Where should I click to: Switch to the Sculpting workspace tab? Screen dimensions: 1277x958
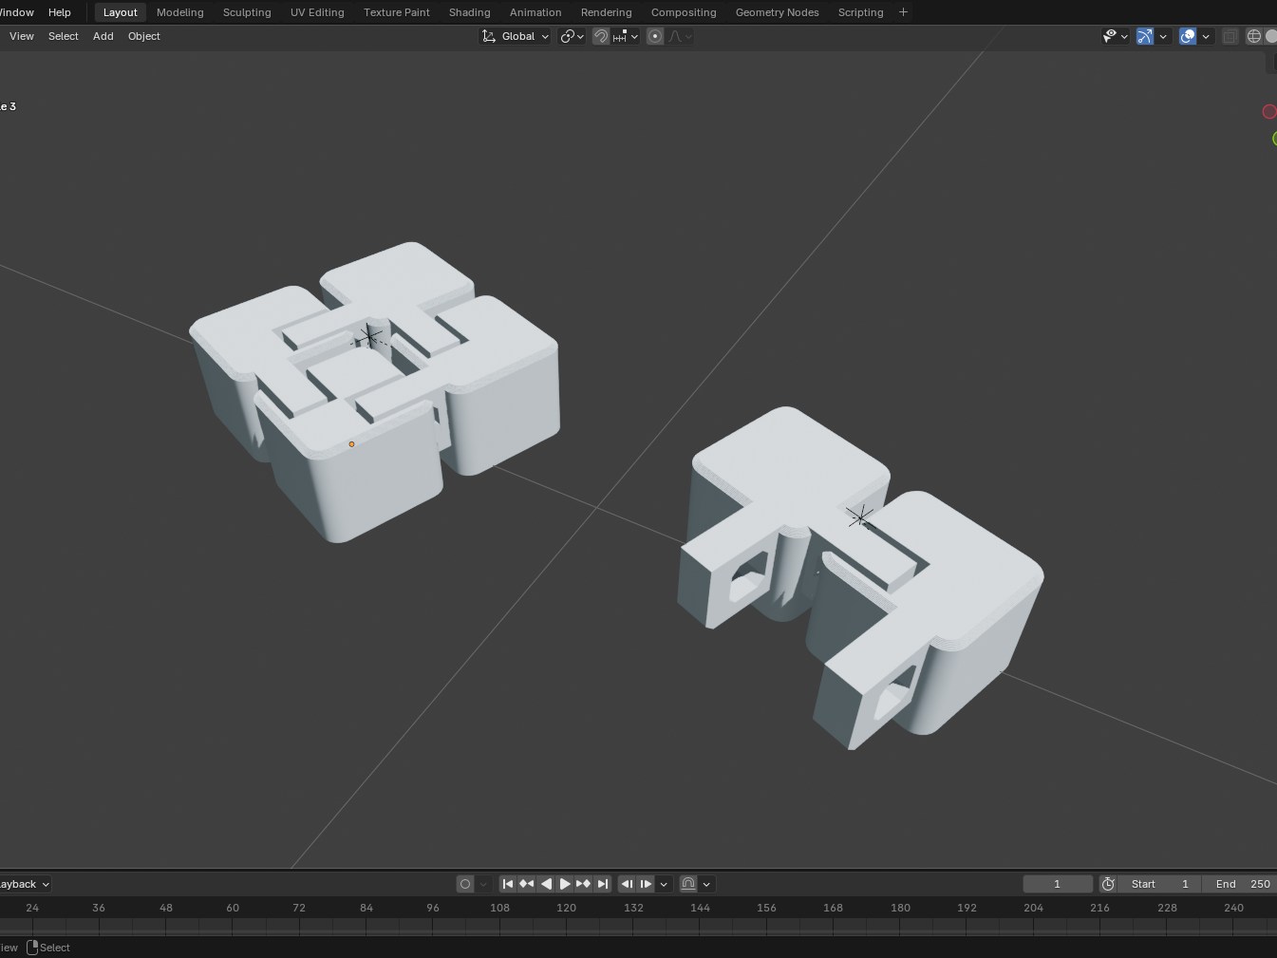[x=247, y=12]
